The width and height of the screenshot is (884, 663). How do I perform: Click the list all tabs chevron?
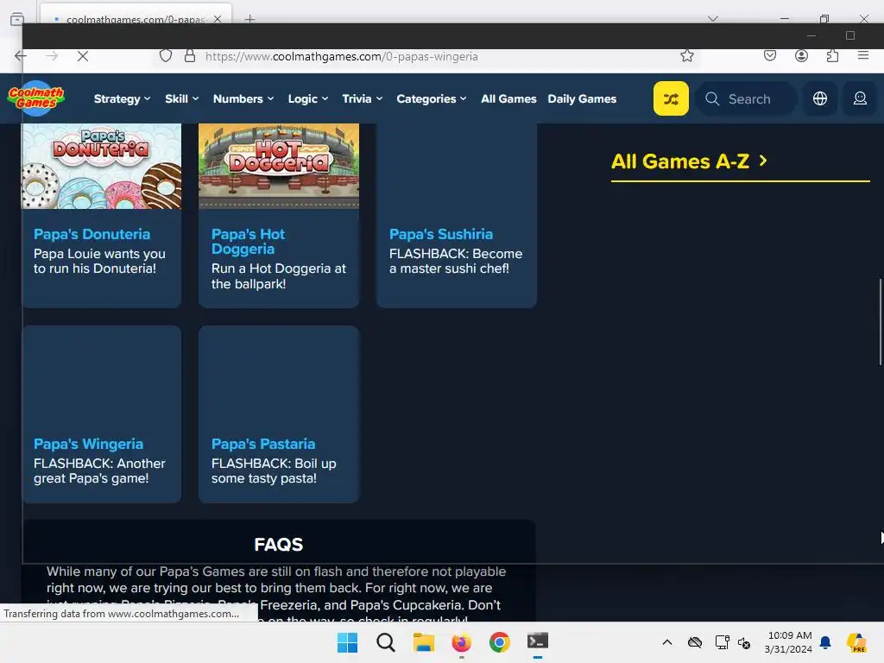[712, 19]
